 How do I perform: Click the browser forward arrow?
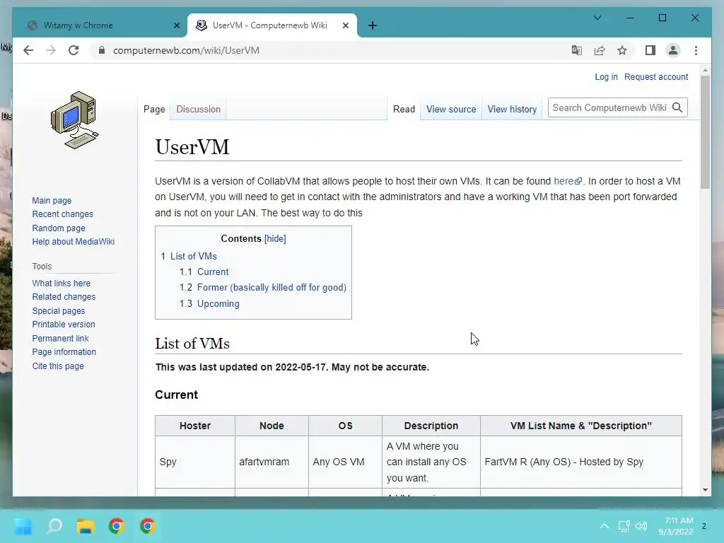[x=51, y=50]
